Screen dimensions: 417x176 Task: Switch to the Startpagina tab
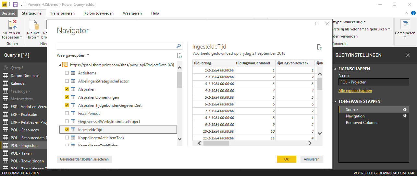pos(31,13)
